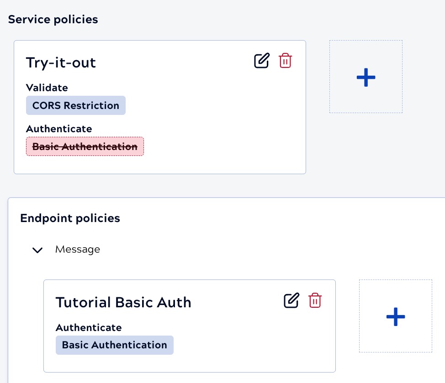Open the edit pencil for Tutorial Basic Auth
Screen dimensions: 445x383
[x=291, y=300]
